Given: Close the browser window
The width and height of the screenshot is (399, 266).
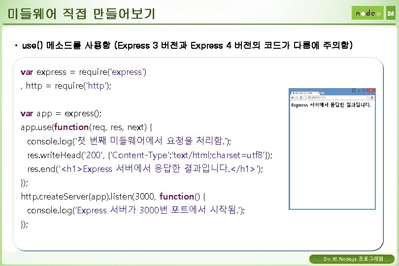Looking at the screenshot, I should coord(371,90).
